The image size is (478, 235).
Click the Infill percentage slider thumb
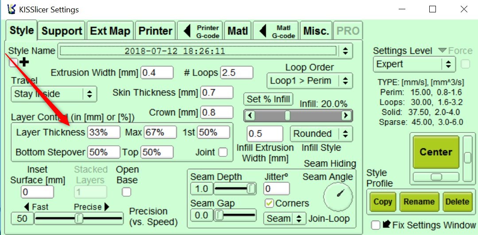(287, 116)
